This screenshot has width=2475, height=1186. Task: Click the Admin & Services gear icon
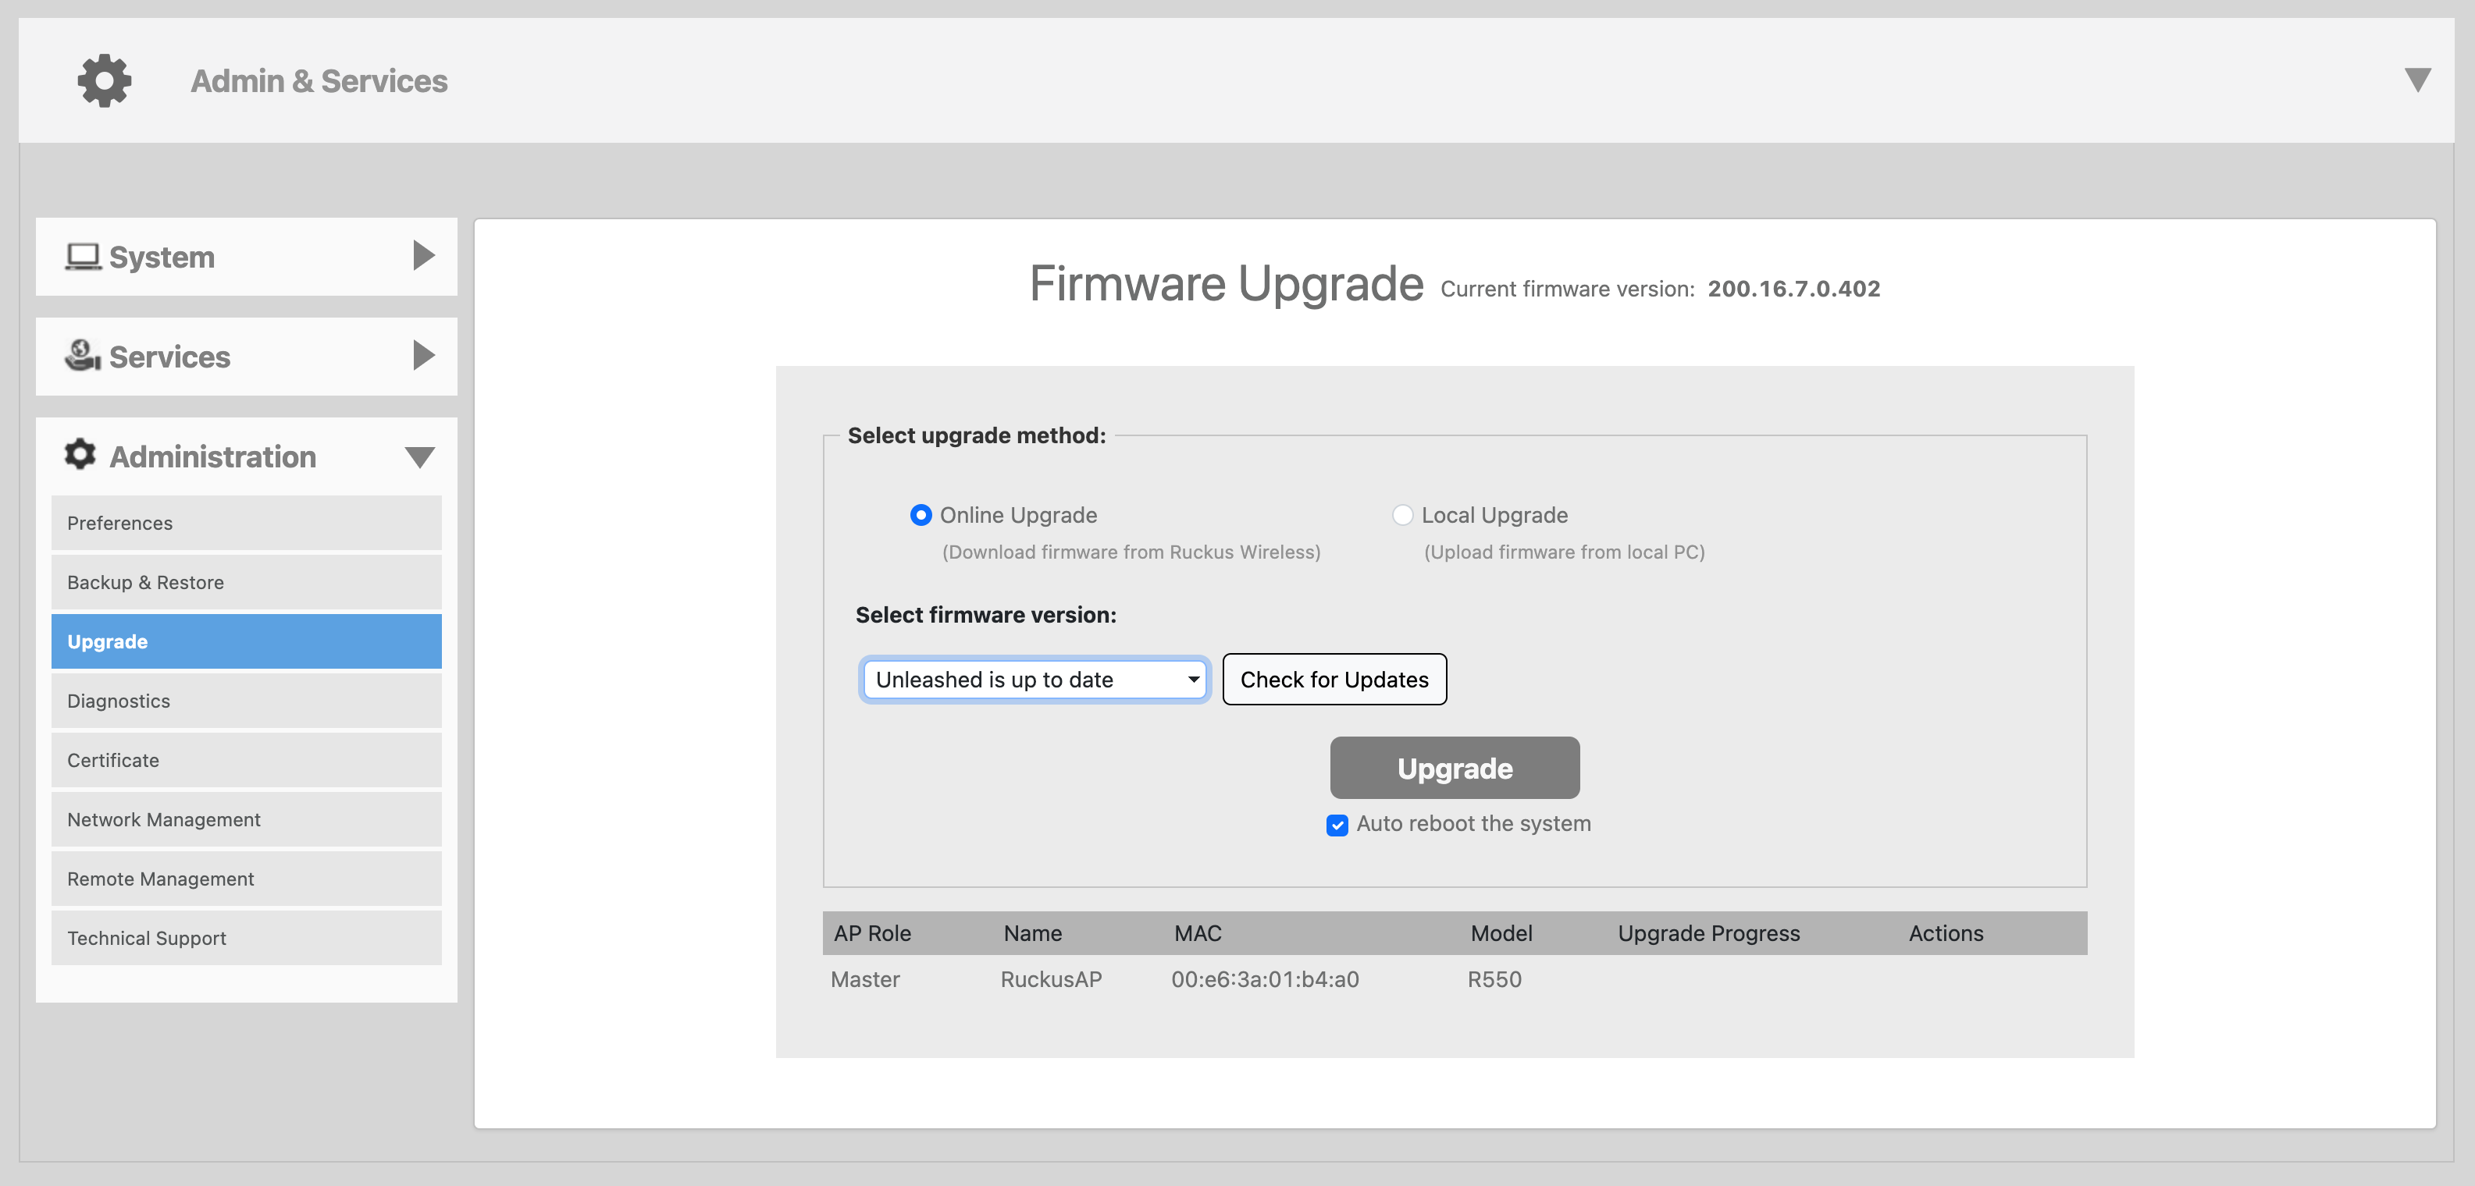coord(102,80)
